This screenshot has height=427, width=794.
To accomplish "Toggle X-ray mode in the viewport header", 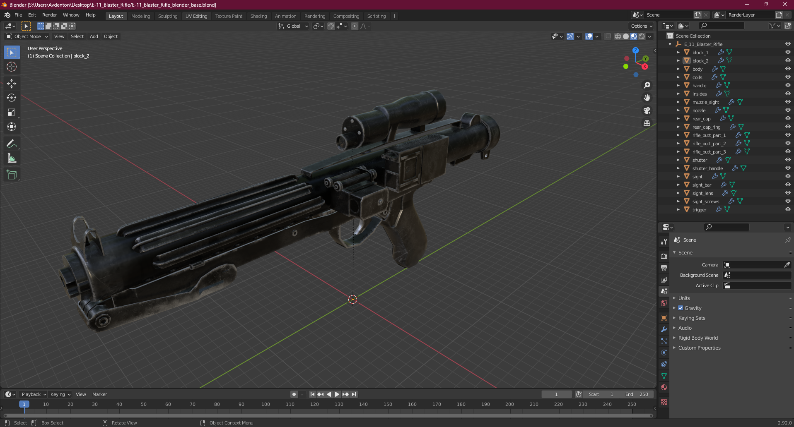I will 607,36.
